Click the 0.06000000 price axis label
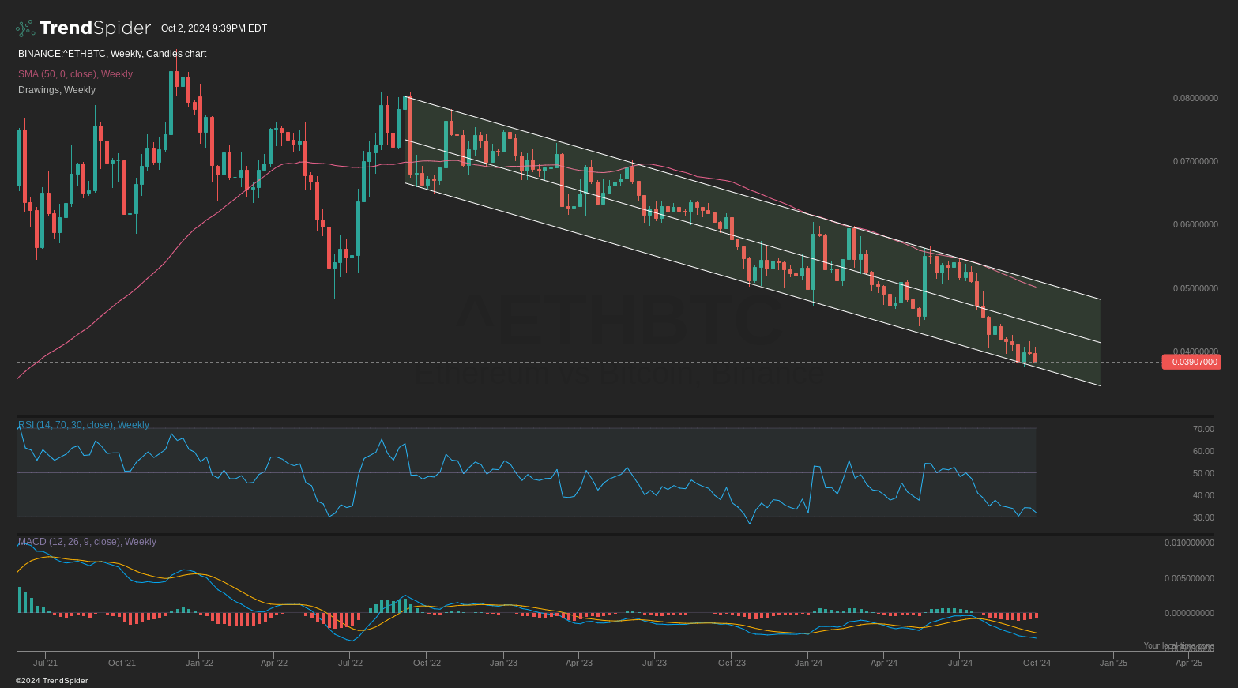This screenshot has height=688, width=1238. 1195,224
